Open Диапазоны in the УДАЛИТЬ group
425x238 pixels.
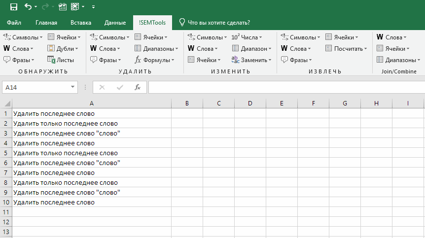[156, 49]
